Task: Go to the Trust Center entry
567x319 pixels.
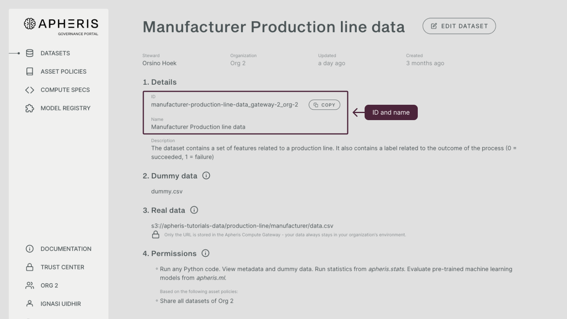Action: tap(62, 267)
